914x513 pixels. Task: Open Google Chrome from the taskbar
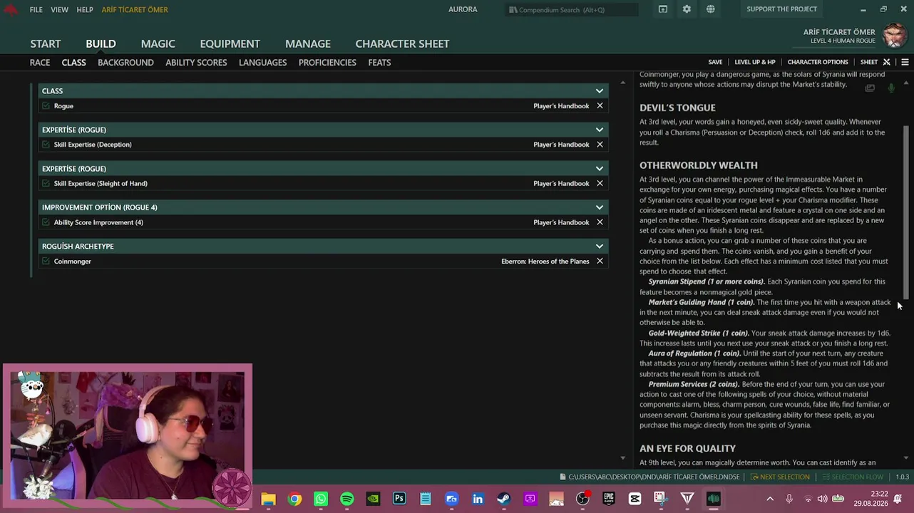(x=294, y=499)
